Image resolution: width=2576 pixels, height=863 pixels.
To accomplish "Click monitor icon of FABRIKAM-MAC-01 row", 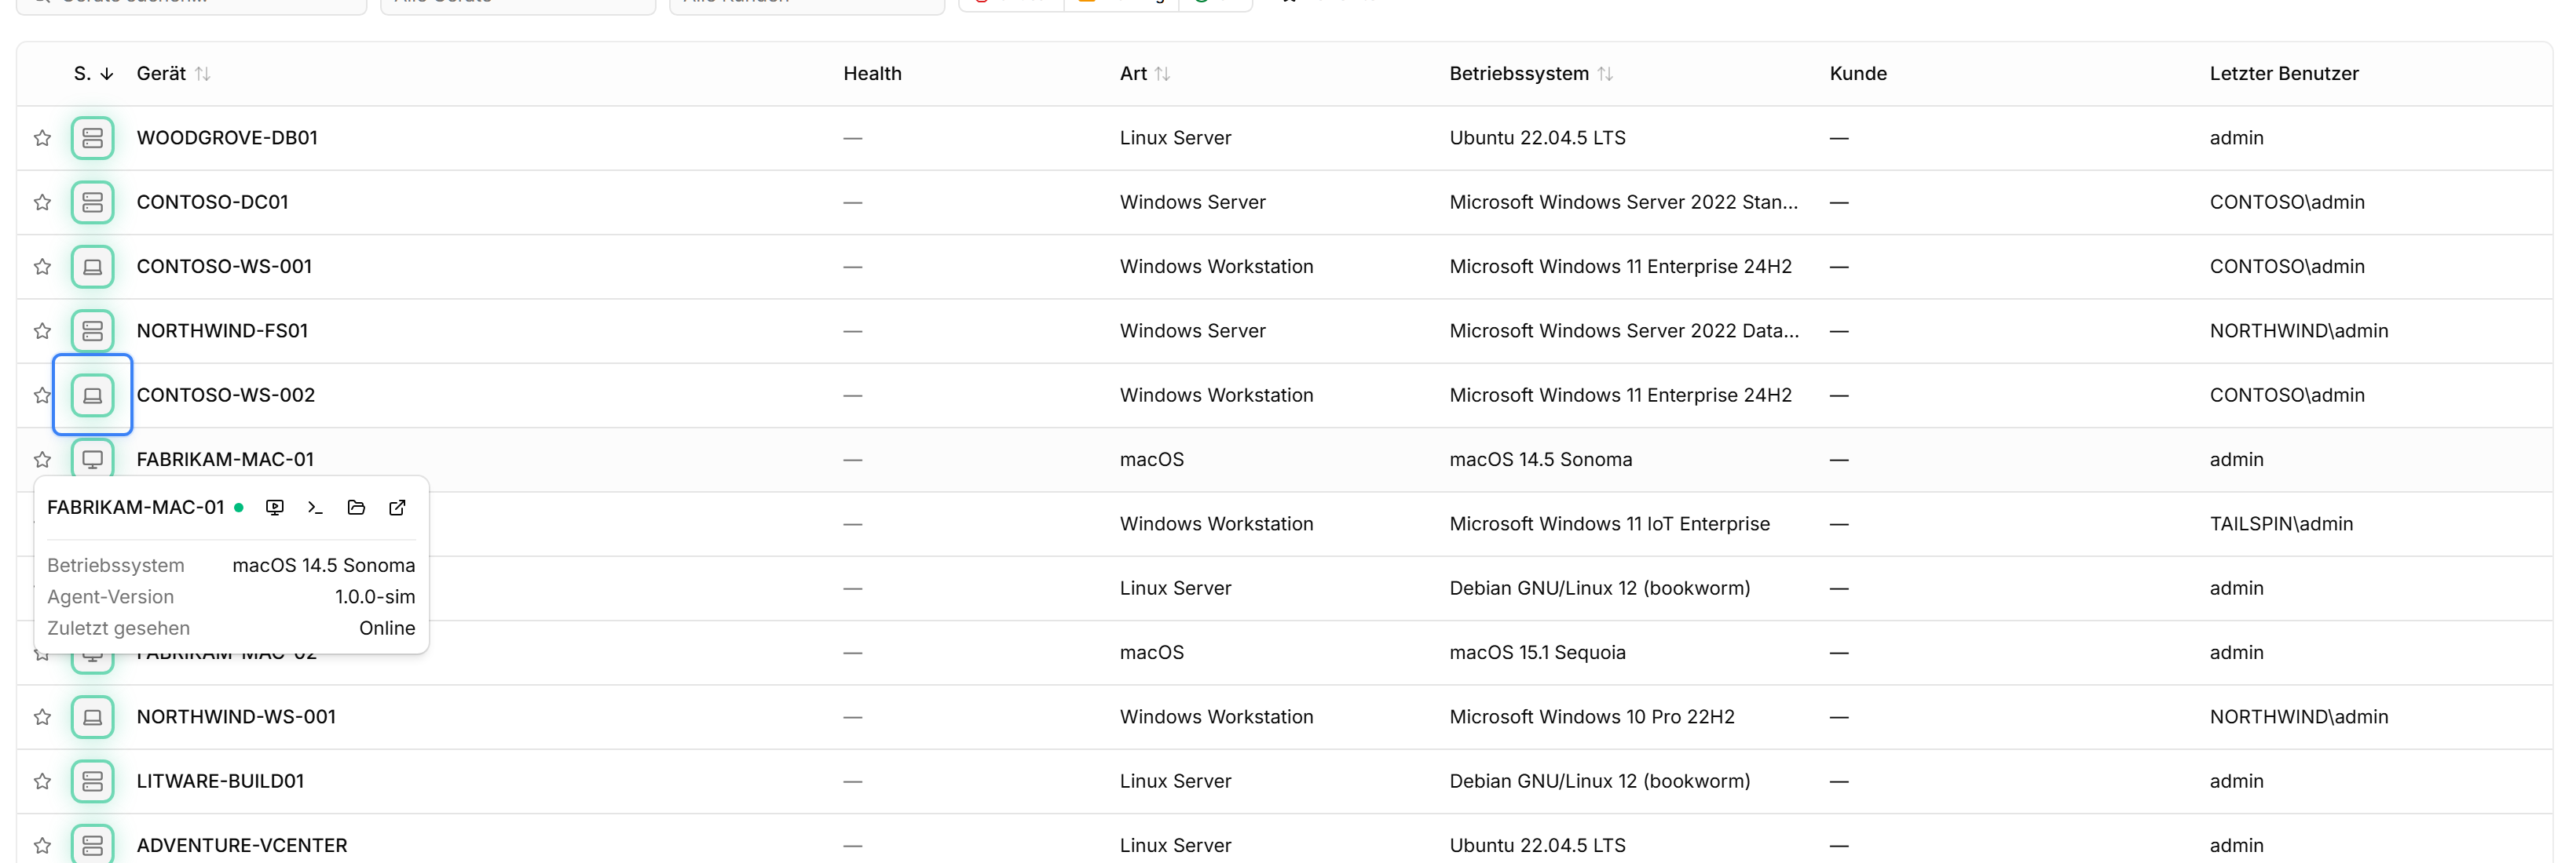I will tap(92, 458).
